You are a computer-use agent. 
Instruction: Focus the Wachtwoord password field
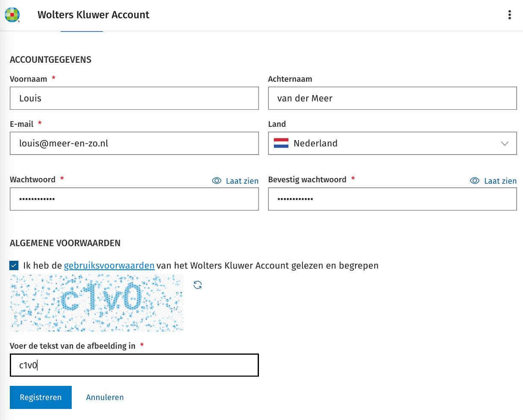coord(134,199)
